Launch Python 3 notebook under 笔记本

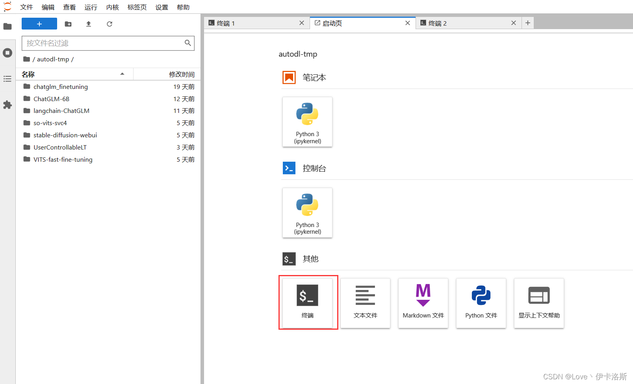(x=308, y=122)
